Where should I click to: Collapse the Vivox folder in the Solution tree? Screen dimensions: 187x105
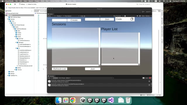tap(9, 21)
